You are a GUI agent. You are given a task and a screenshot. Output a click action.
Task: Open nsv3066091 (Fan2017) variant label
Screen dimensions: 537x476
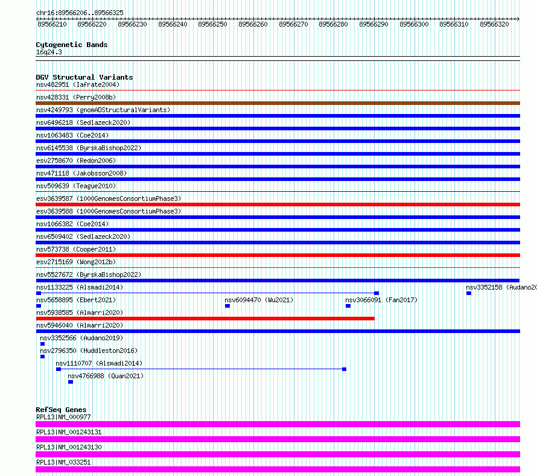(x=381, y=300)
